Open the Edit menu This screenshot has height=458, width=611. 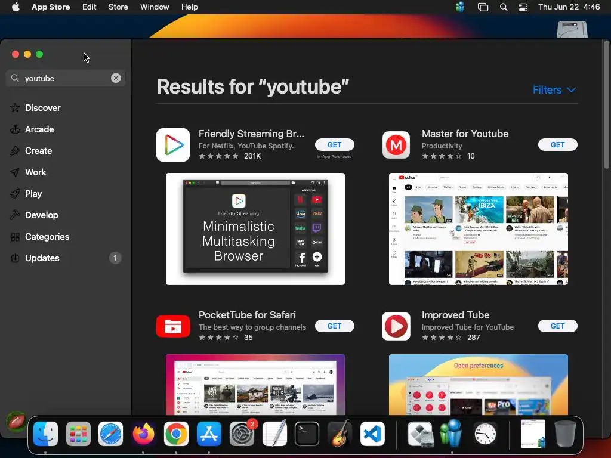(90, 7)
